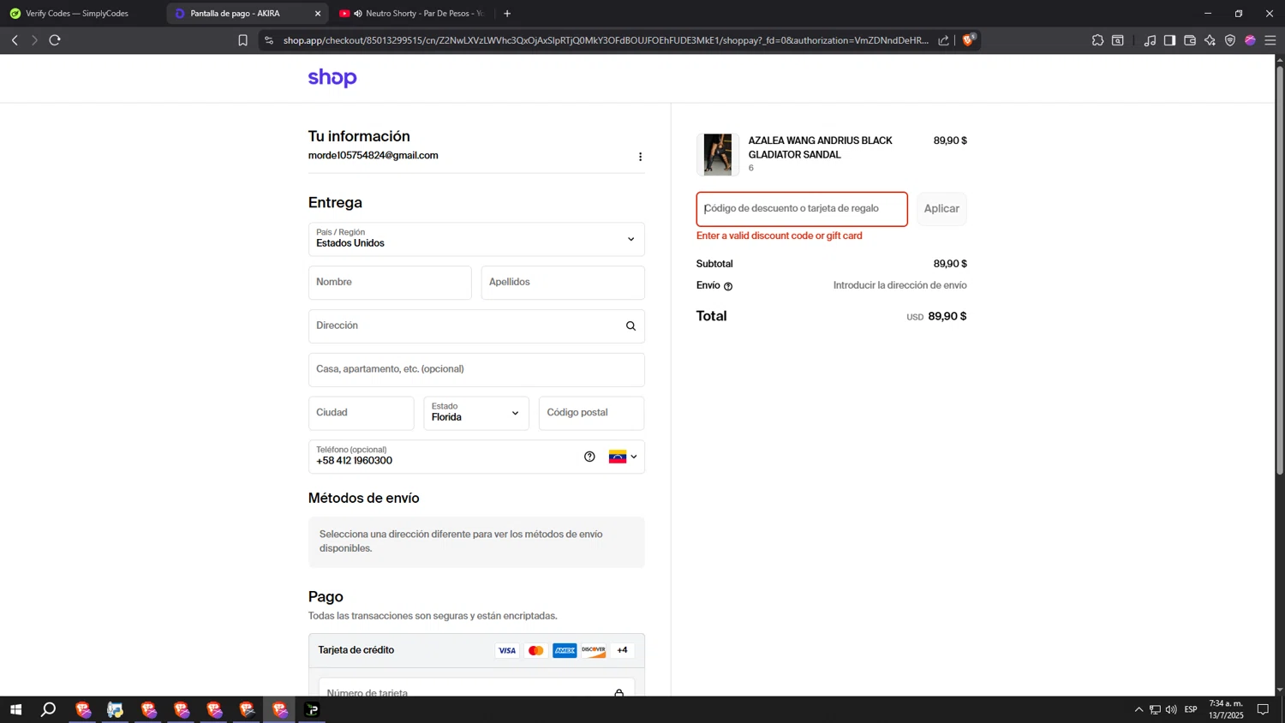Viewport: 1285px width, 723px height.
Task: Close the Pantalla de pago tab
Action: pos(318,14)
